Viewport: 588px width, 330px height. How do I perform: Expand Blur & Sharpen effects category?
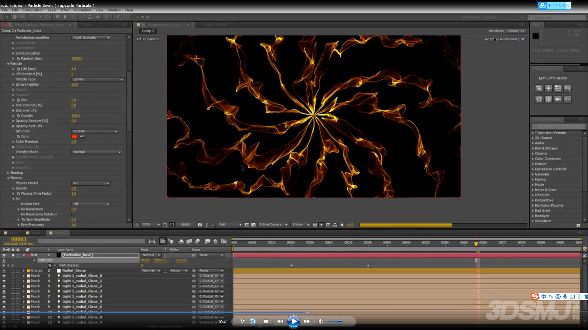pos(533,148)
